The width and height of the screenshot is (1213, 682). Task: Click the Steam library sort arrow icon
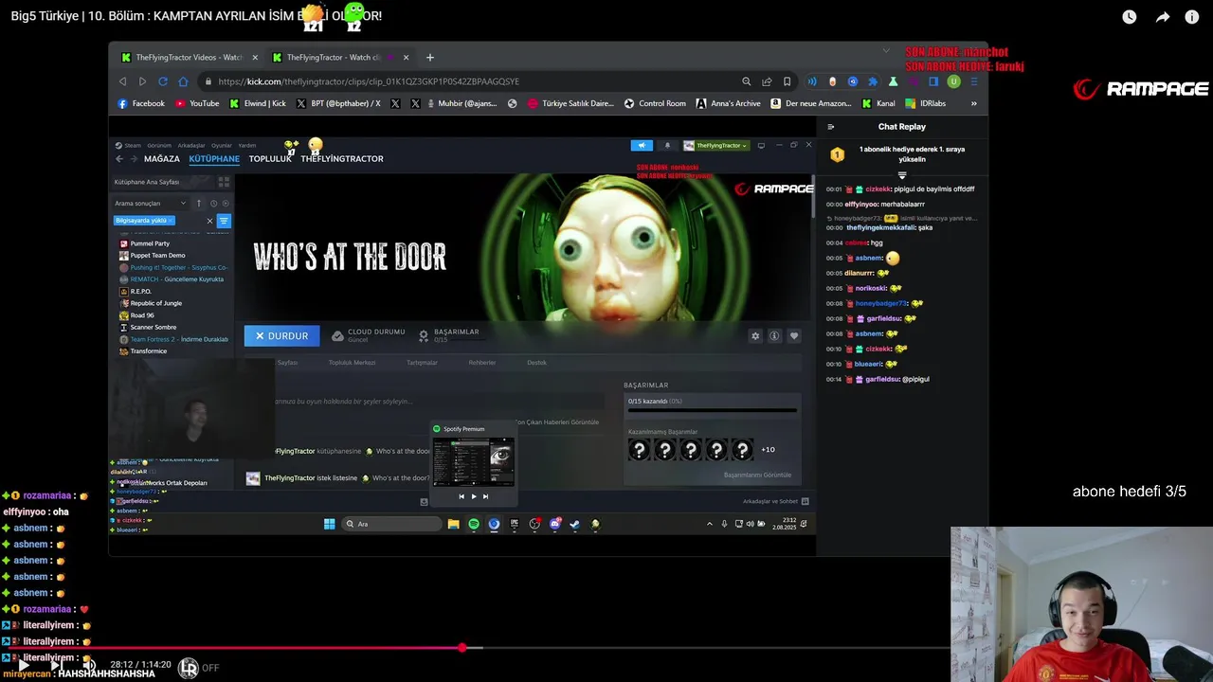[x=199, y=204]
